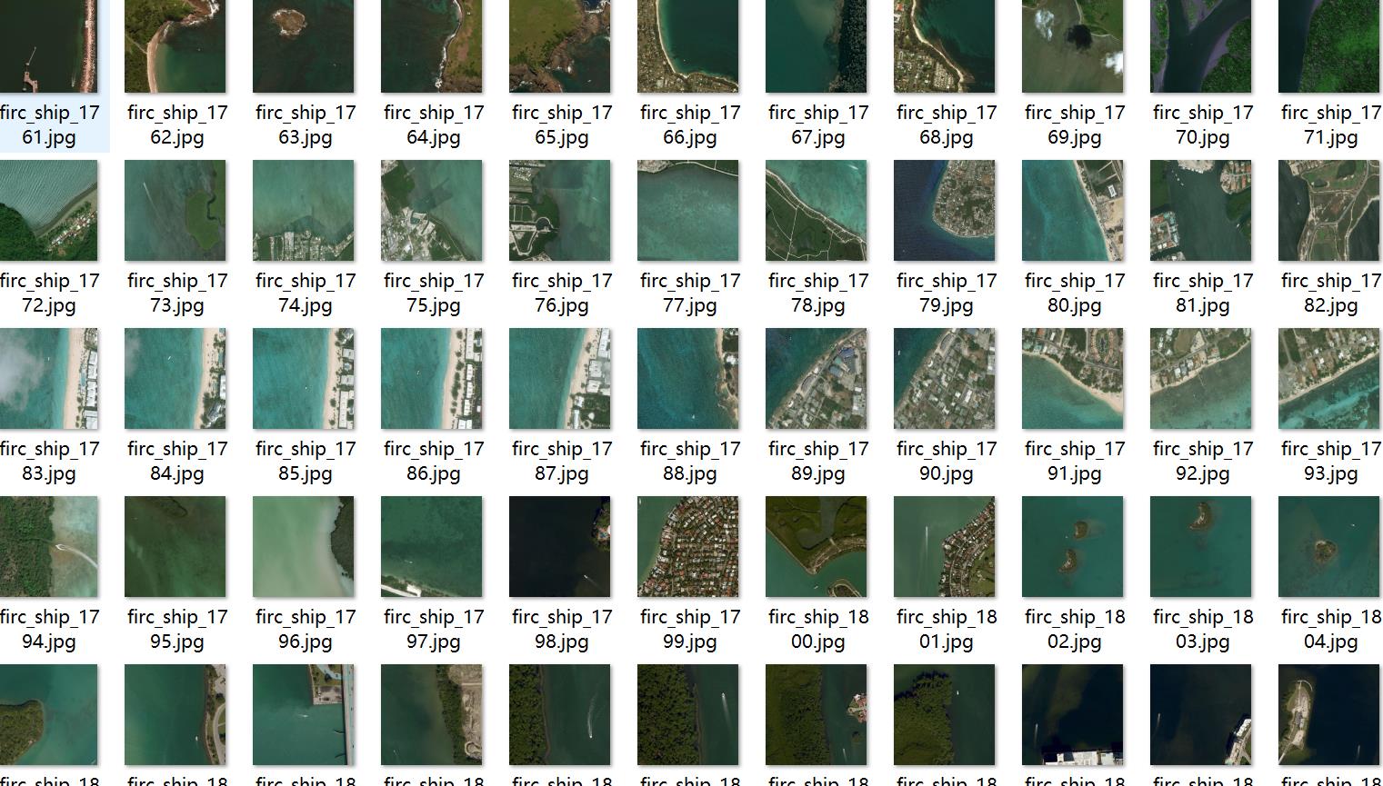Select the firc_ship_1793.jpg thumbnail
This screenshot has width=1383, height=786.
(1329, 379)
